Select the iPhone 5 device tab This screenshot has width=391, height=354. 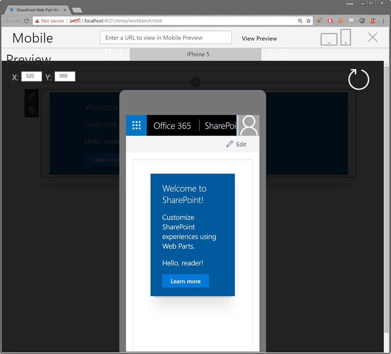[195, 54]
